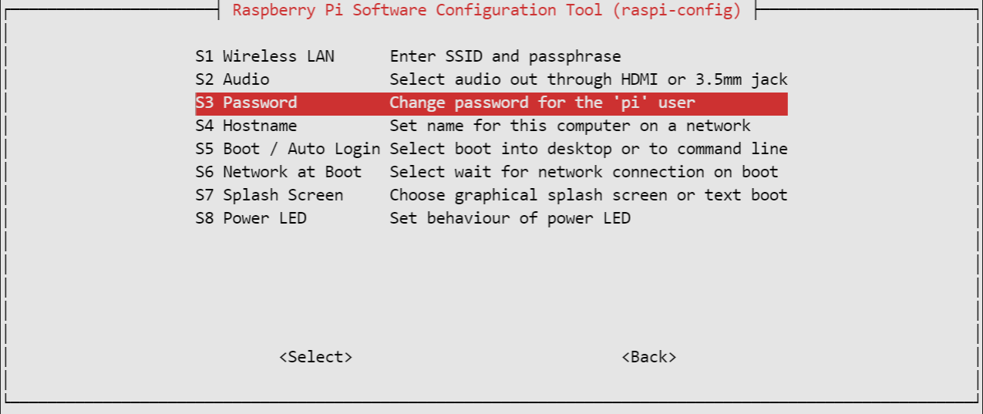
Task: Select the S8 Power LED entry
Action: pos(491,218)
